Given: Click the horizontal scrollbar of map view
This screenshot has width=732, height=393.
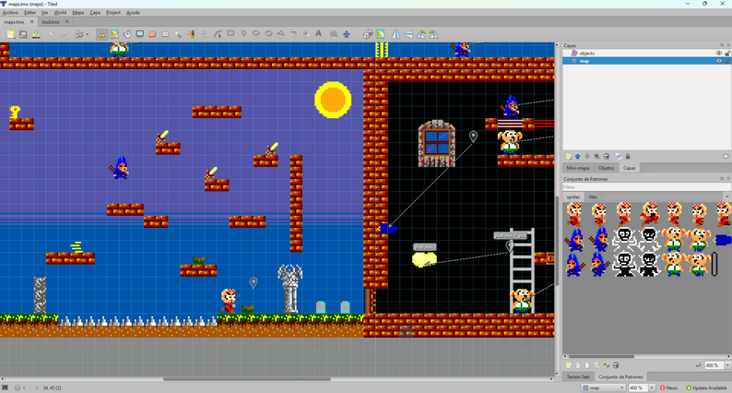Looking at the screenshot, I should (x=247, y=379).
